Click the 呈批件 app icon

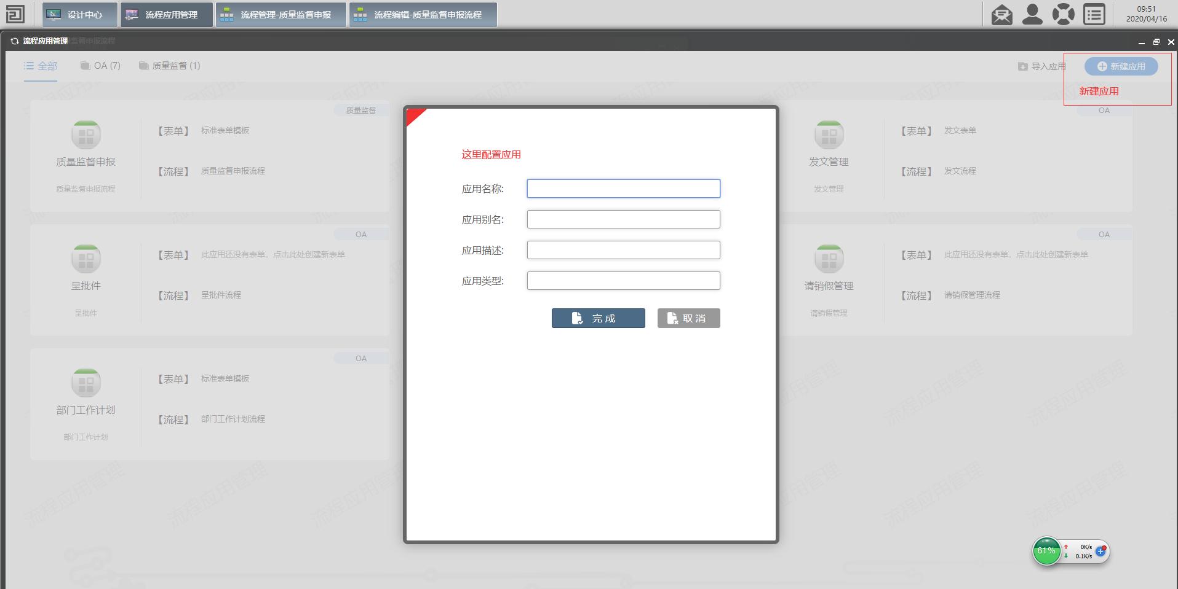(86, 259)
